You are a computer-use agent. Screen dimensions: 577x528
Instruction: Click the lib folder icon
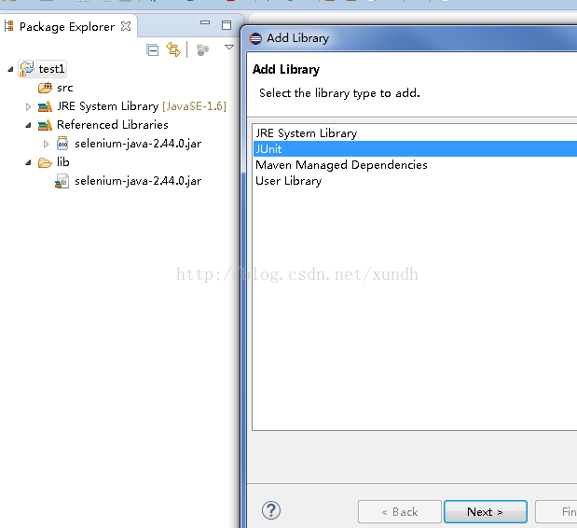(x=46, y=162)
